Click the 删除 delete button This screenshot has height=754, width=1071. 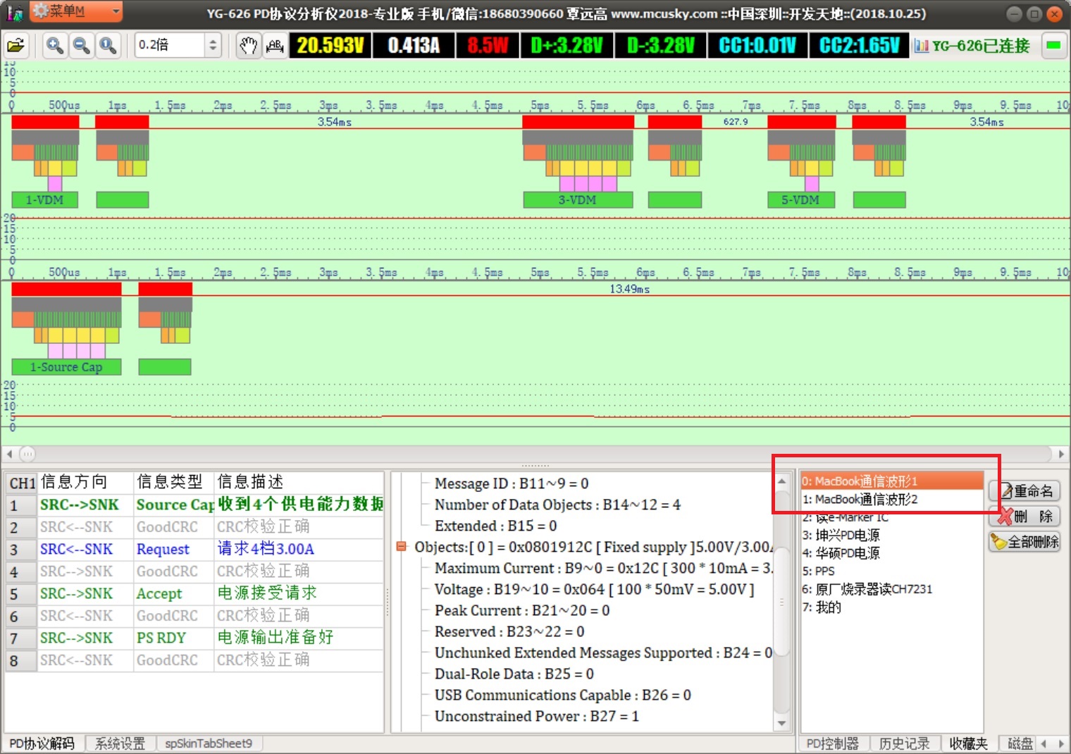click(x=1025, y=517)
